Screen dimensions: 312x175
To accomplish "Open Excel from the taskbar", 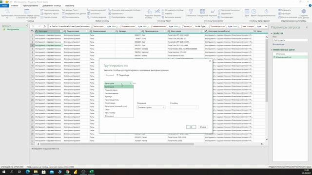I will 91,172.
